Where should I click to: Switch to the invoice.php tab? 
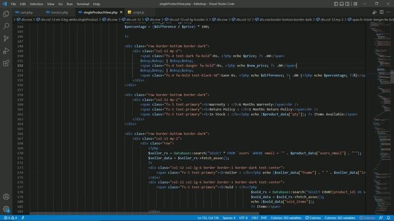(60, 12)
